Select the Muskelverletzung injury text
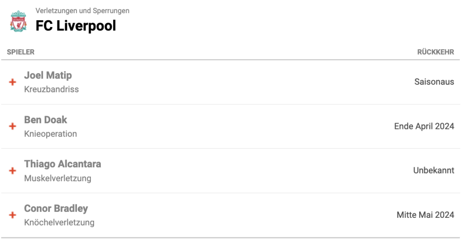The width and height of the screenshot is (463, 248). pyautogui.click(x=57, y=178)
